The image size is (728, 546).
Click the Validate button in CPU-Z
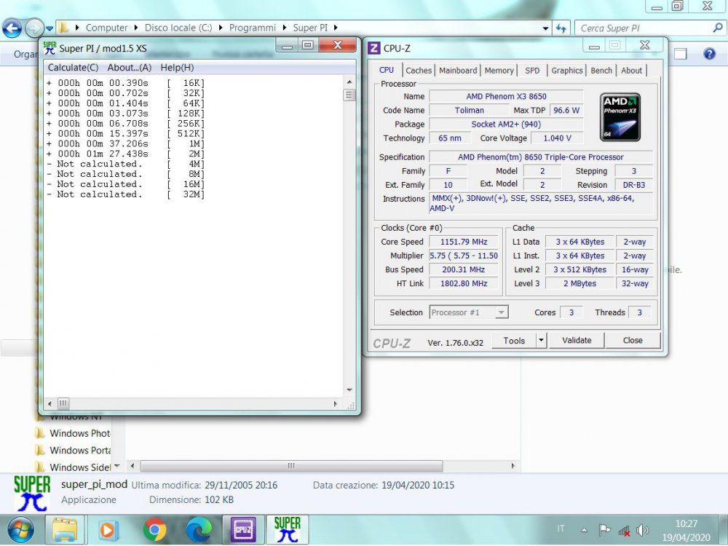577,340
